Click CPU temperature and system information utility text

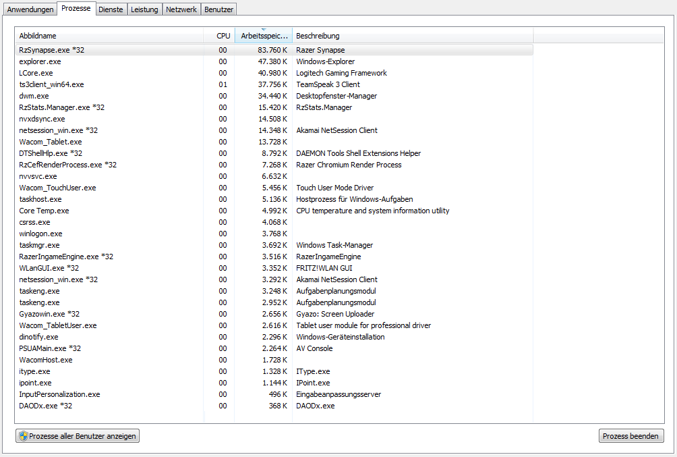point(373,211)
